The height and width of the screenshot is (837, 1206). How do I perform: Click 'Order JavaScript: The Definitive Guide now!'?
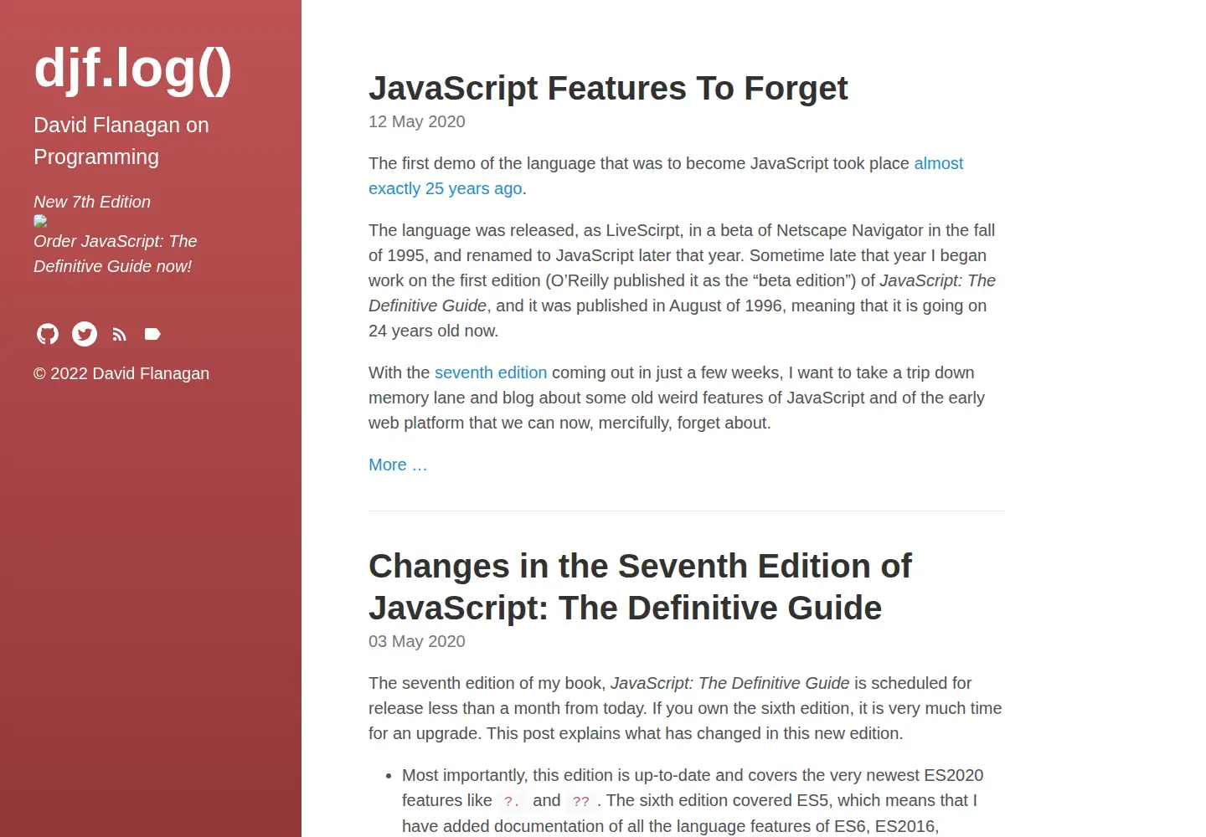pos(116,254)
